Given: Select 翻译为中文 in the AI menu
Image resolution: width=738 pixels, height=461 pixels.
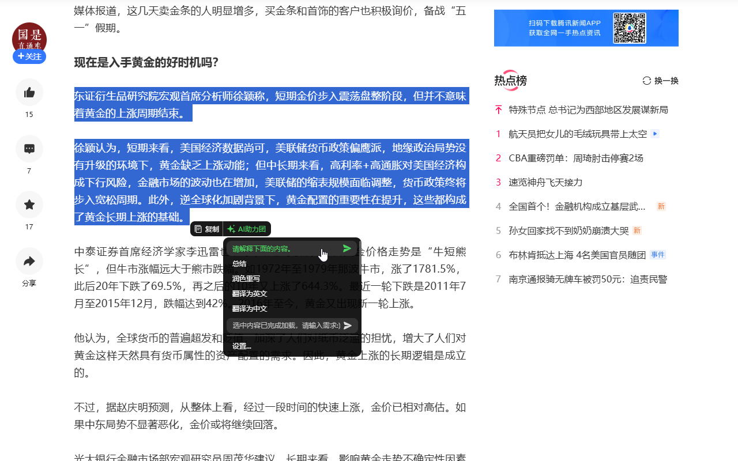Looking at the screenshot, I should pyautogui.click(x=250, y=308).
